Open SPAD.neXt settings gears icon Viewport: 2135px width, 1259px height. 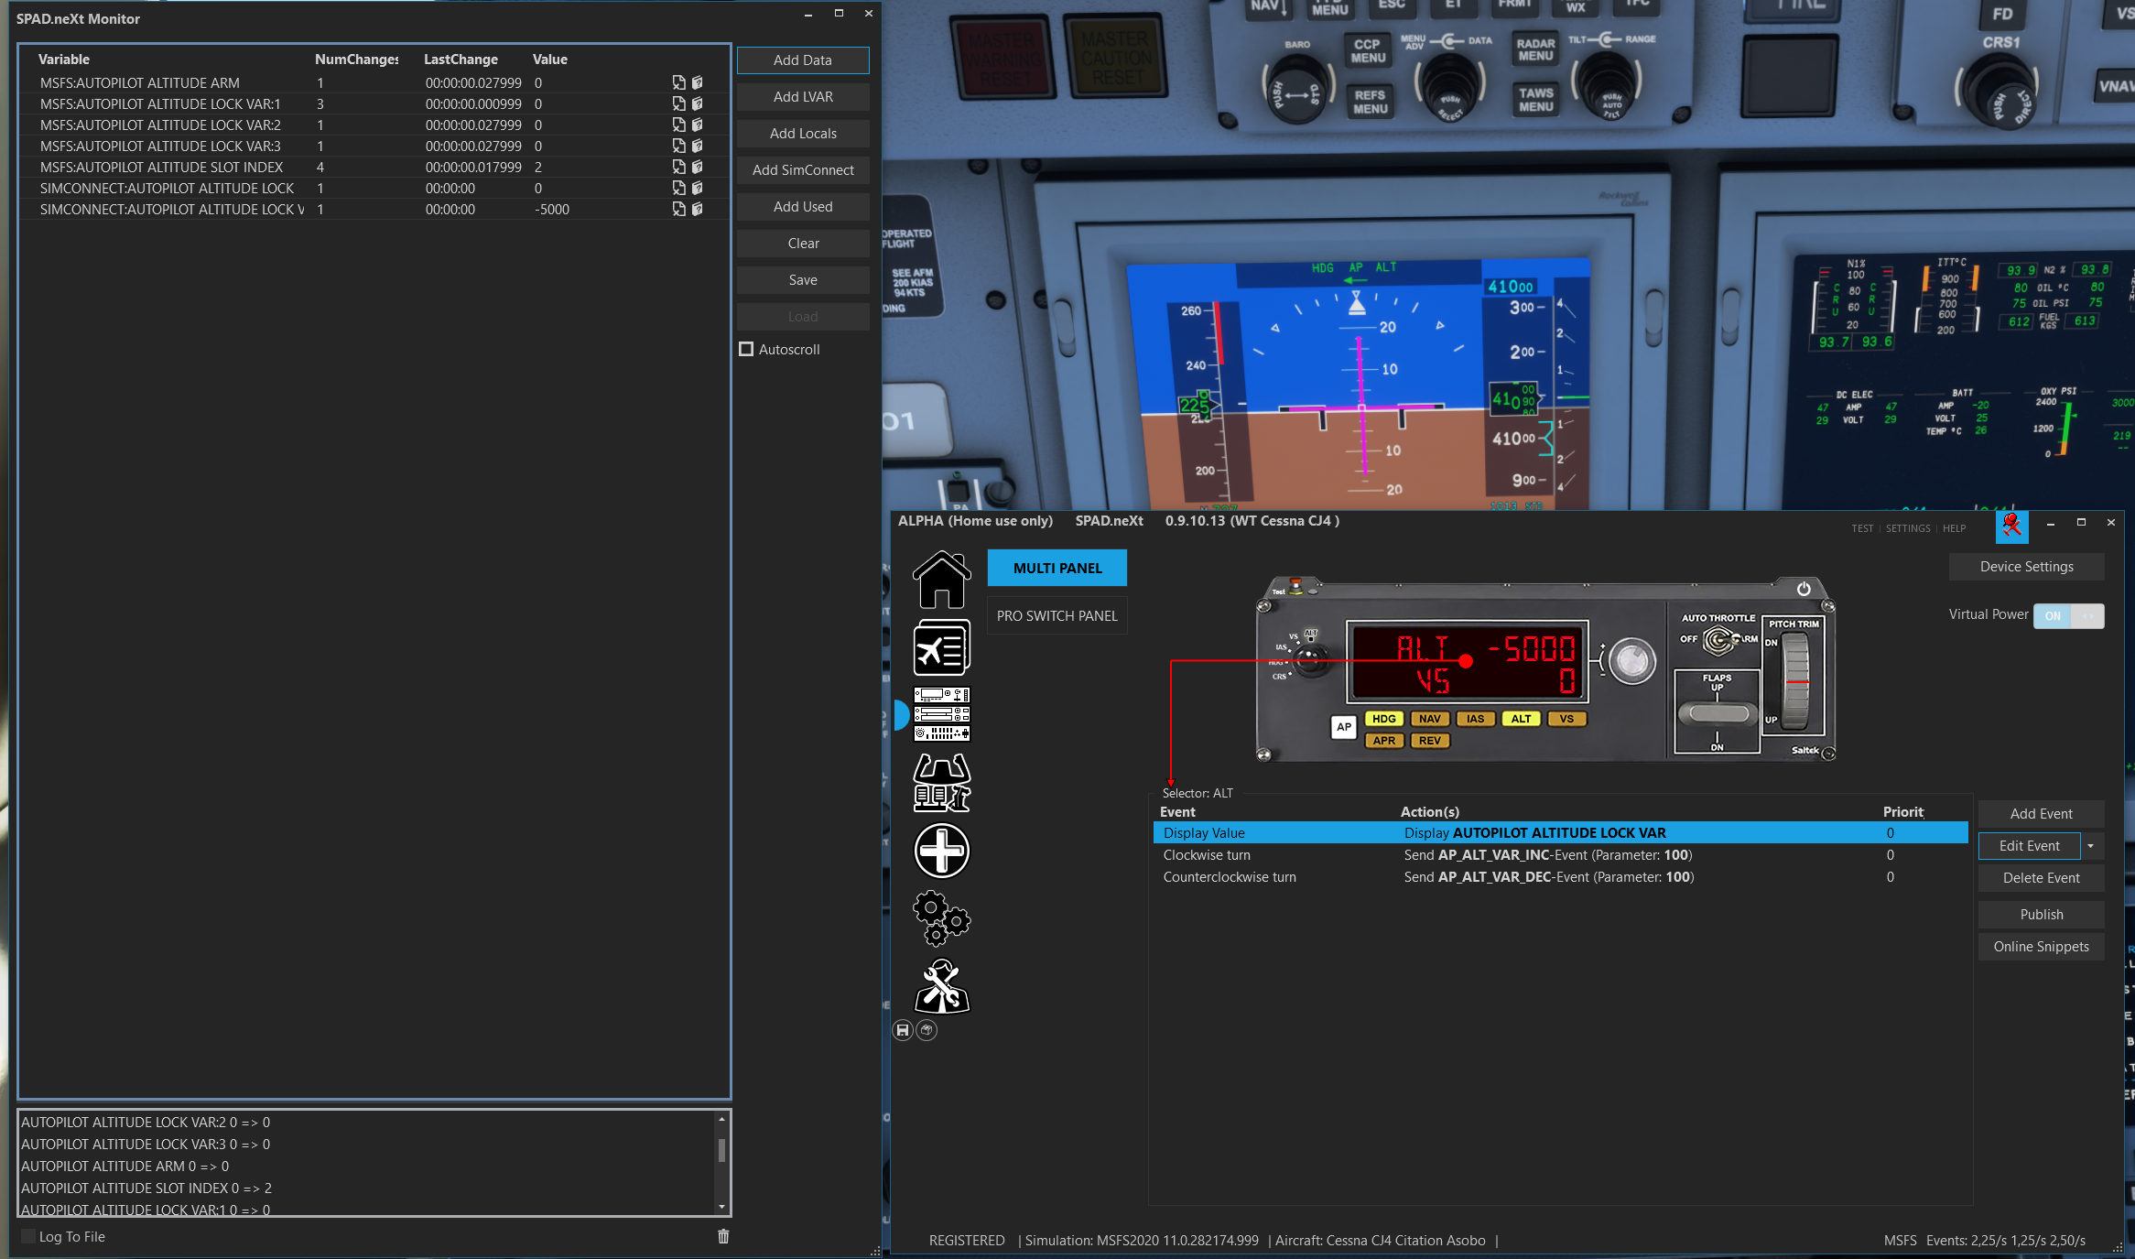coord(941,918)
